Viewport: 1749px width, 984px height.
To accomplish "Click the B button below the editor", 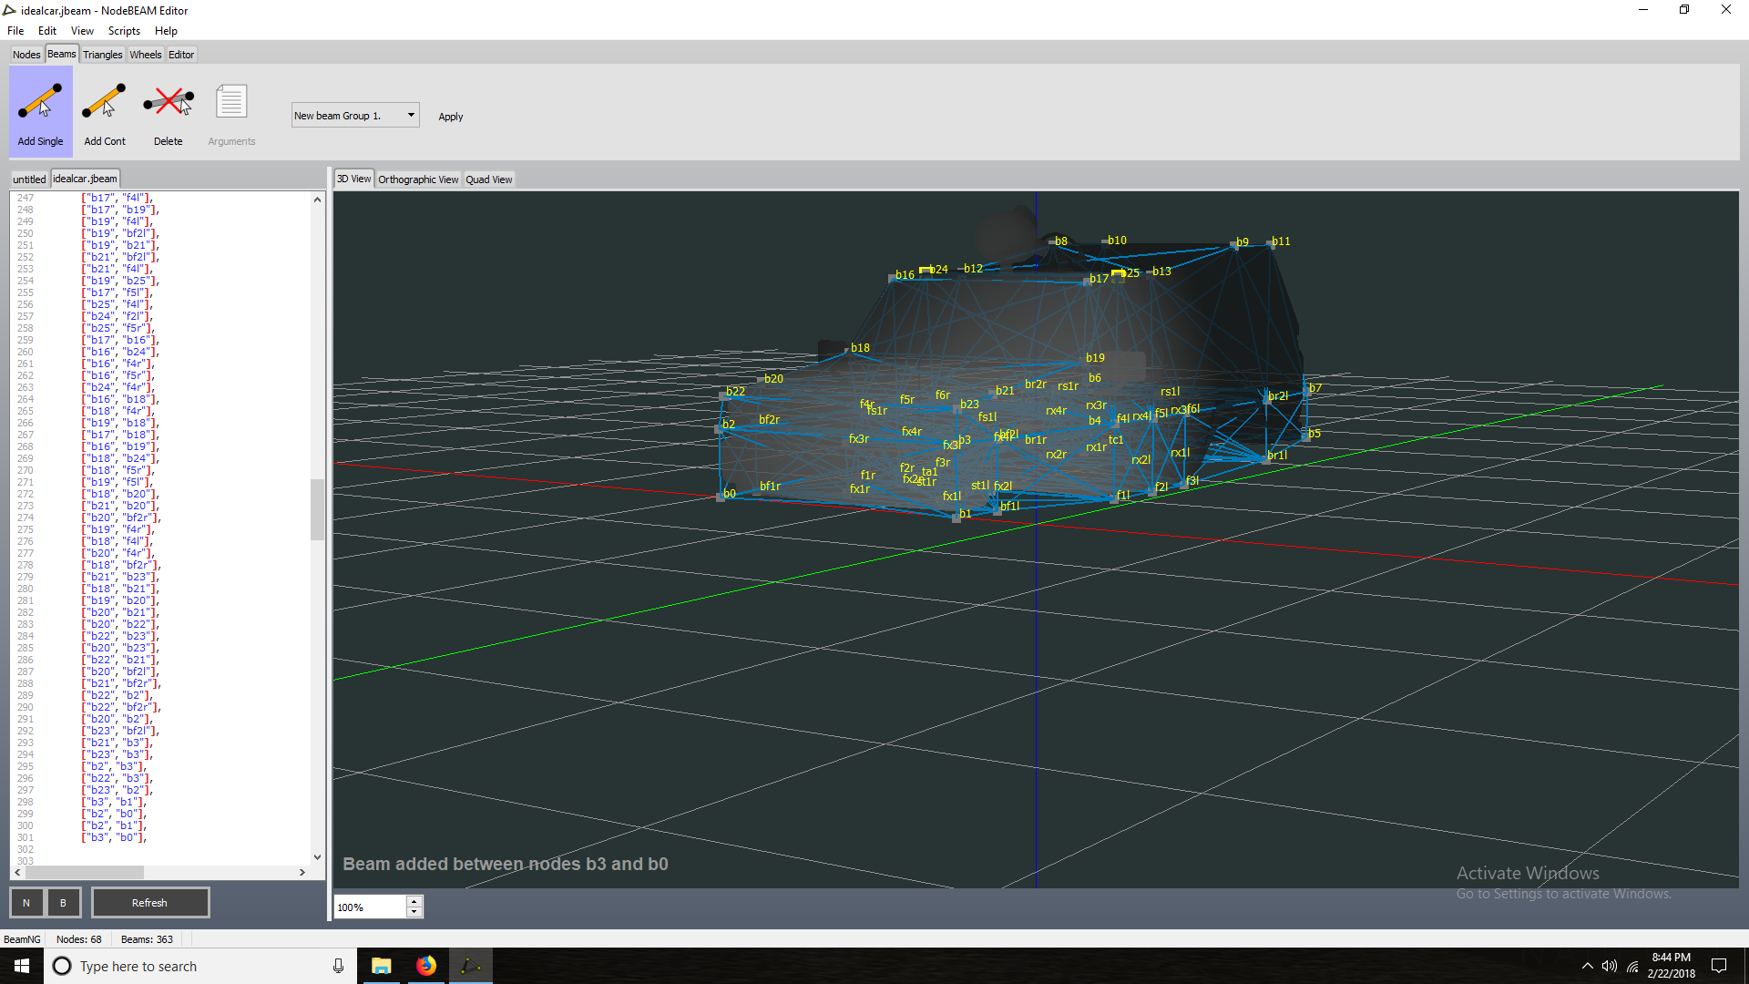I will 63,903.
